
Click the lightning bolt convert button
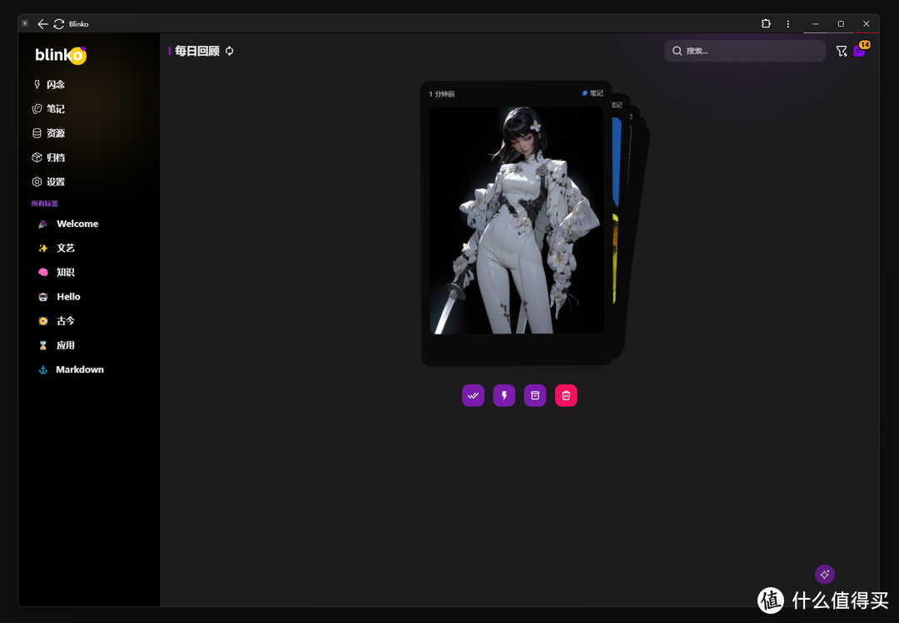pos(504,396)
